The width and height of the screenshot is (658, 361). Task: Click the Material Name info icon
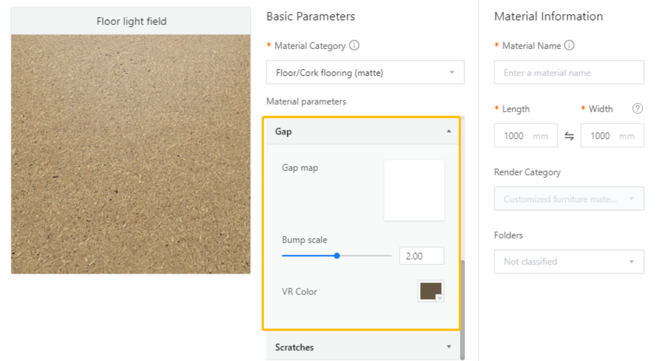(x=569, y=46)
